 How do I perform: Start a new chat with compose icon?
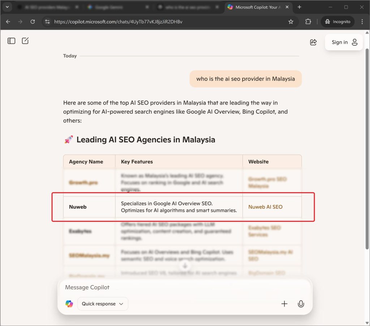[x=25, y=41]
